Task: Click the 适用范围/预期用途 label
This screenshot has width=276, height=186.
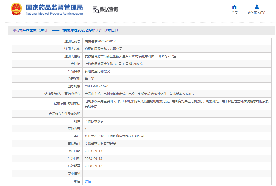Action: pos(67,104)
